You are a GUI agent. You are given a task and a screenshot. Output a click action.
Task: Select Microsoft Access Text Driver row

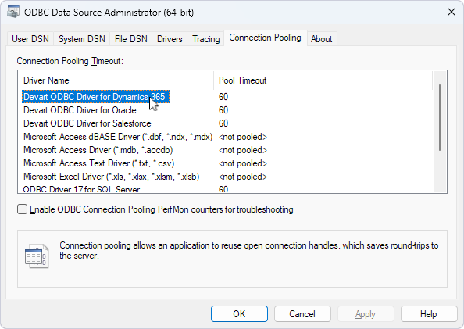point(99,163)
